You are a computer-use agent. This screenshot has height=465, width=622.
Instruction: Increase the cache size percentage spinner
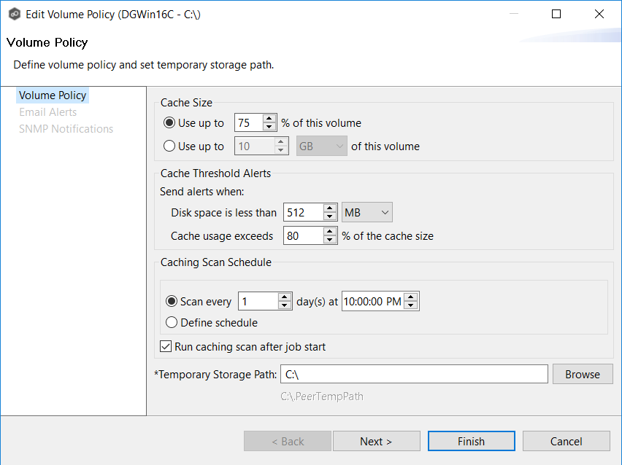pyautogui.click(x=269, y=119)
